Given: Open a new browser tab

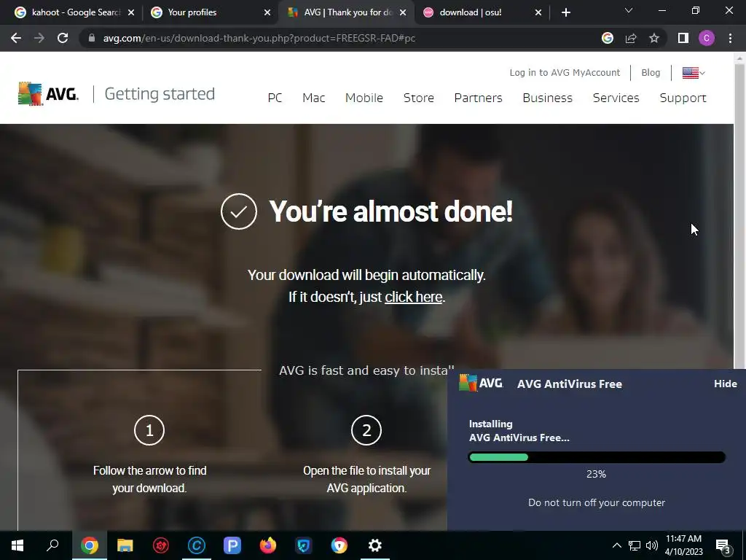Looking at the screenshot, I should [565, 12].
